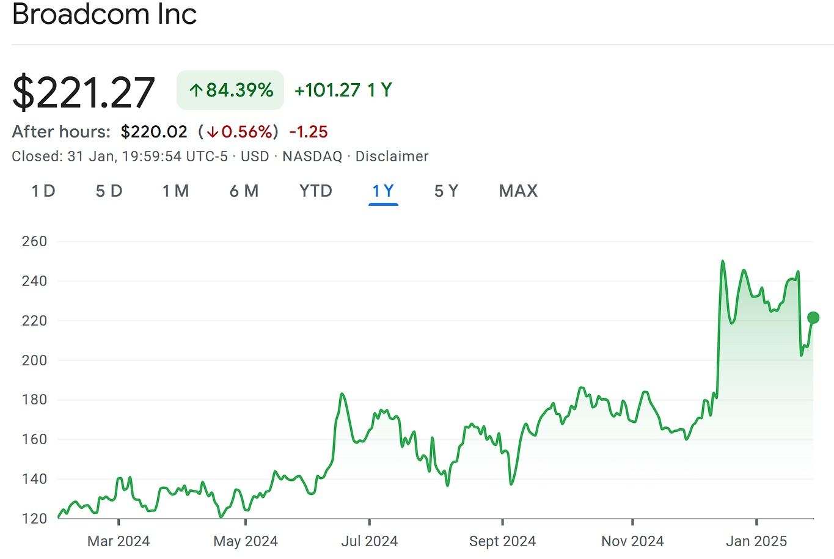Switch to the 1D chart view
Image resolution: width=834 pixels, height=559 pixels.
pyautogui.click(x=43, y=191)
